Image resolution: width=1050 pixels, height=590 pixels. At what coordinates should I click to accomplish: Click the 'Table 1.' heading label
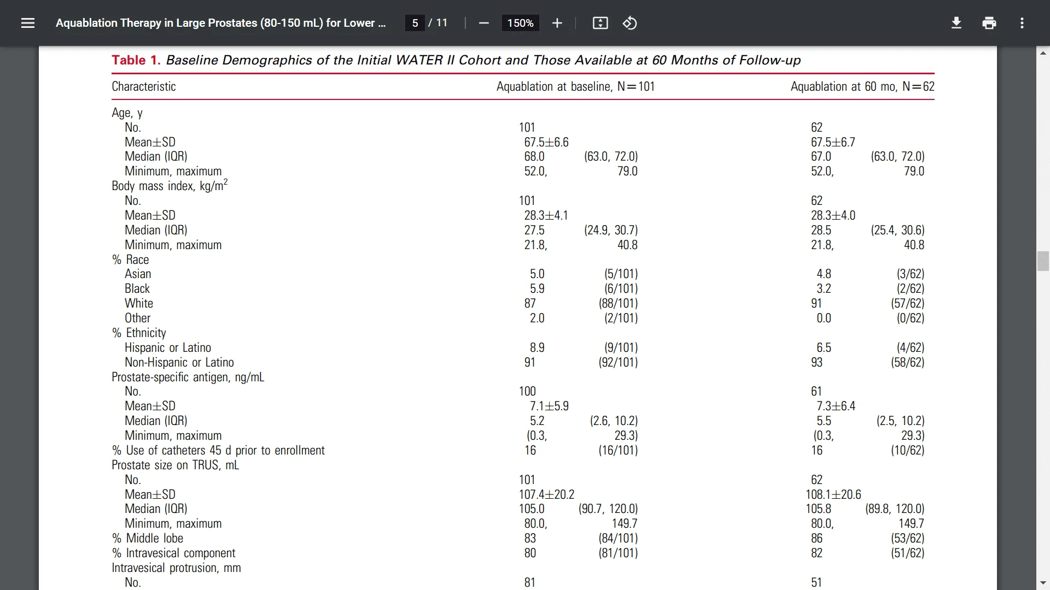click(x=136, y=60)
